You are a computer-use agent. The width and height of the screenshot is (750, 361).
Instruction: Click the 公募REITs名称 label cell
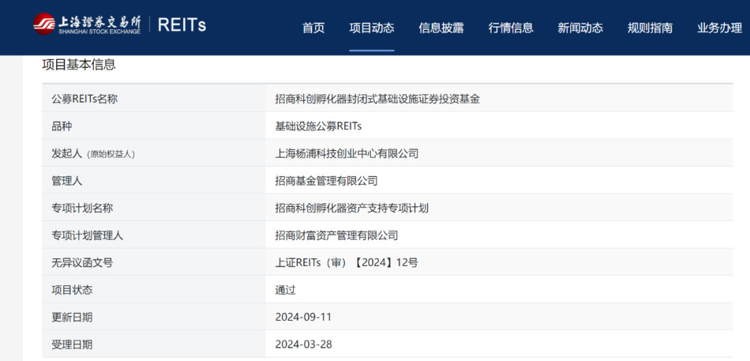[153, 99]
